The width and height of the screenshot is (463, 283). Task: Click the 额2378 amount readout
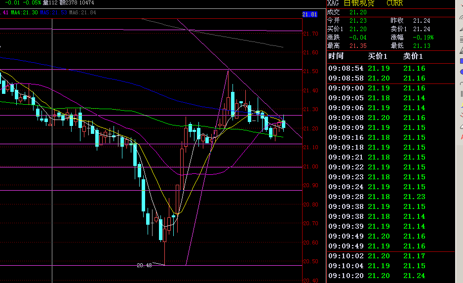coord(69,2)
